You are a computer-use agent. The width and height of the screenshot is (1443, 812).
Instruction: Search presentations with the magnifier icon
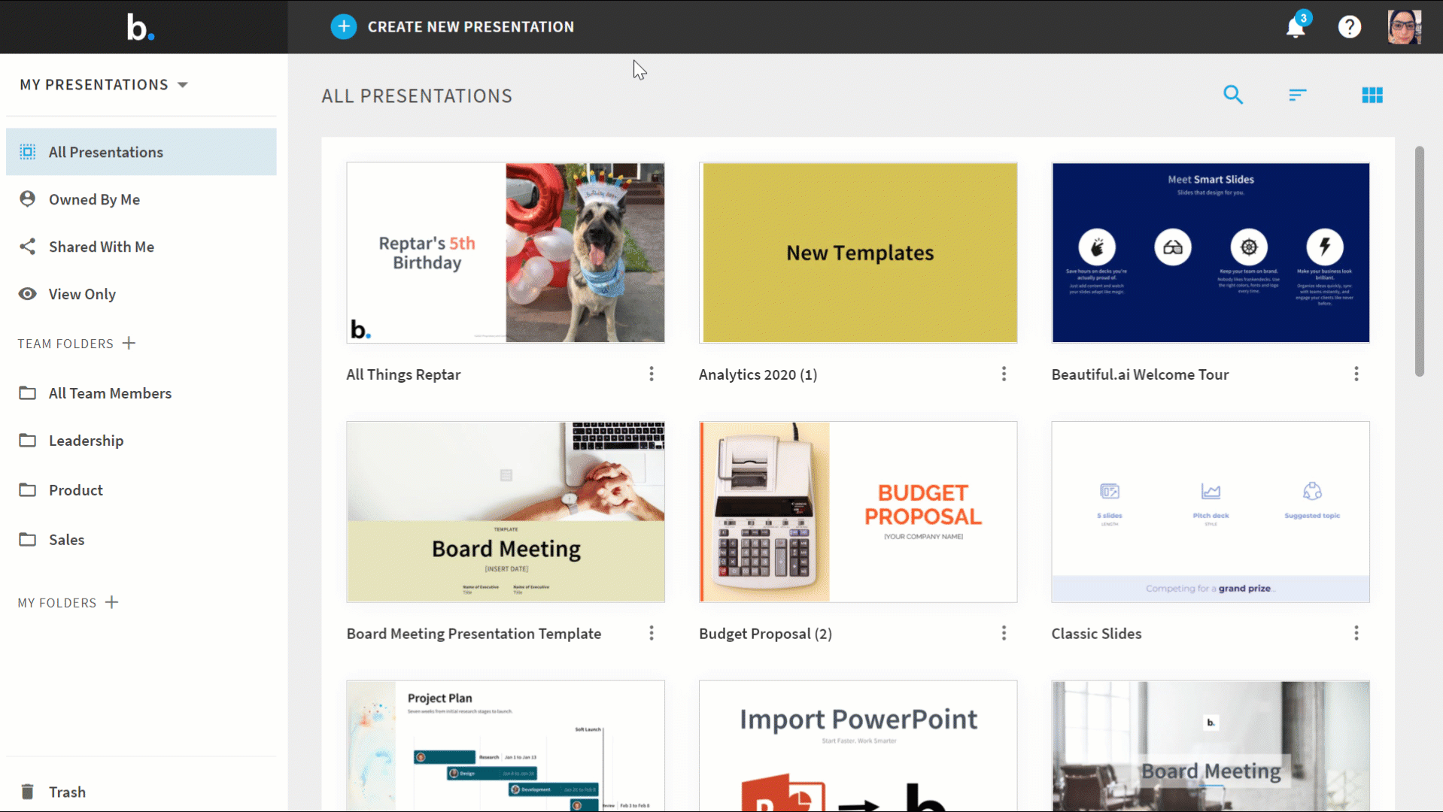tap(1233, 95)
